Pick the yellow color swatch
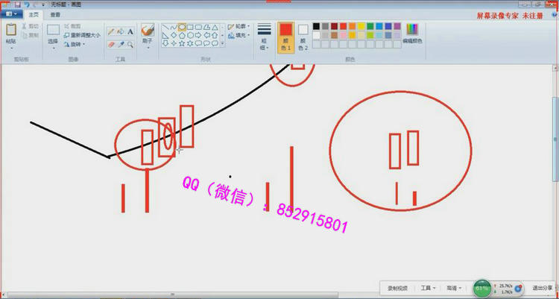 pyautogui.click(x=361, y=26)
